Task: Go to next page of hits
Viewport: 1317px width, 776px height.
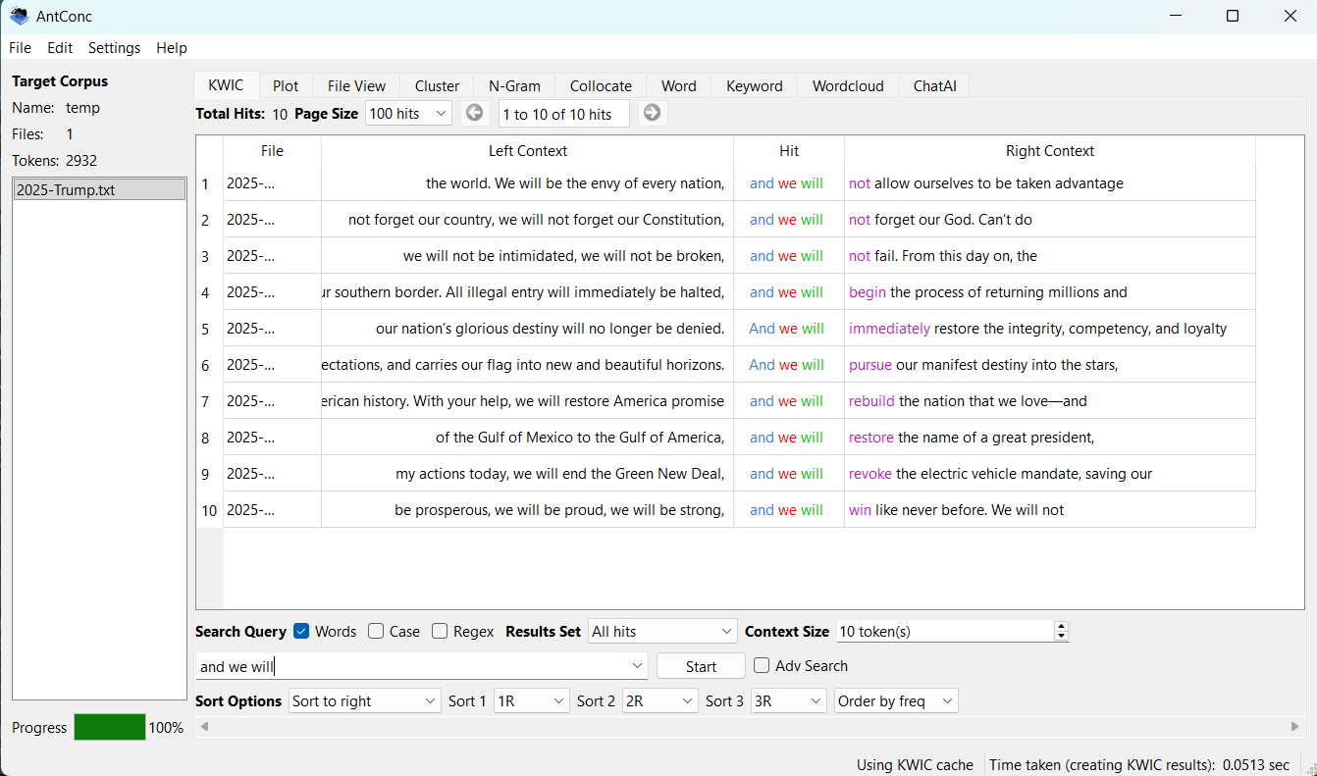Action: point(652,114)
